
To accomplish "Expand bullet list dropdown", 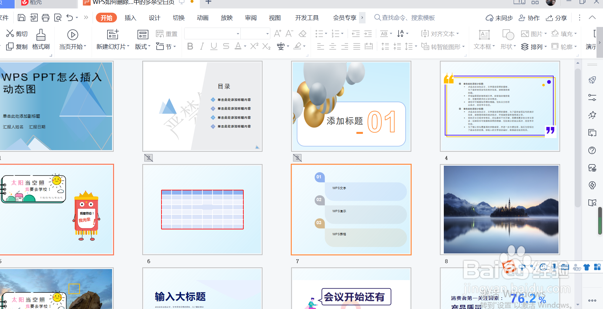I will 326,33.
